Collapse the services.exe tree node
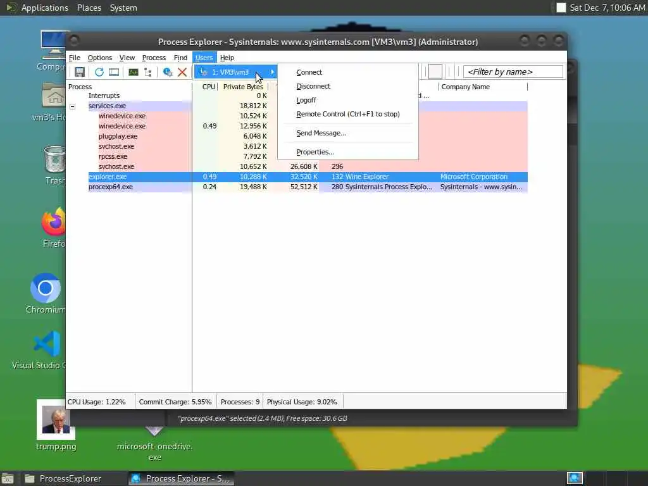The image size is (648, 486). point(73,106)
